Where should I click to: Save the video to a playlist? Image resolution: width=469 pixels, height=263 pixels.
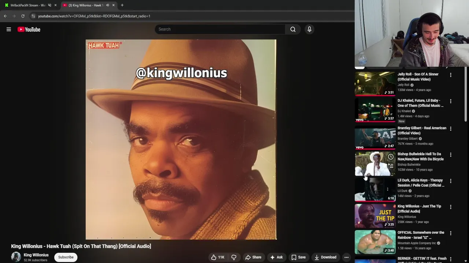[x=298, y=257]
